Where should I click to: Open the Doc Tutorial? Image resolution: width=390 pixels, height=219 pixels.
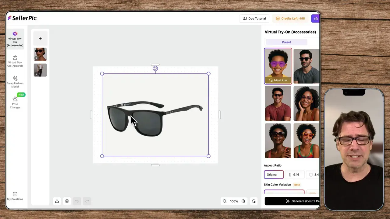coord(254,19)
